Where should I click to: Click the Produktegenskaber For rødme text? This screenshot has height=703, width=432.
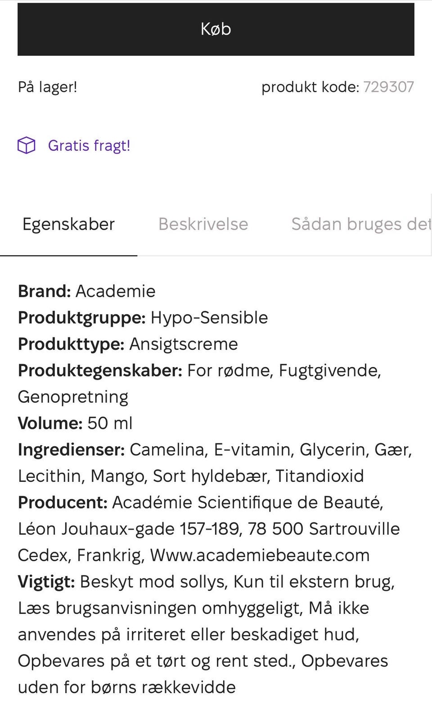(198, 370)
